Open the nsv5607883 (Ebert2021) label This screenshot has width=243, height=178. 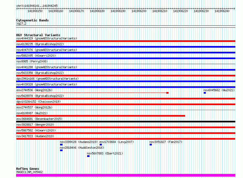105,153
